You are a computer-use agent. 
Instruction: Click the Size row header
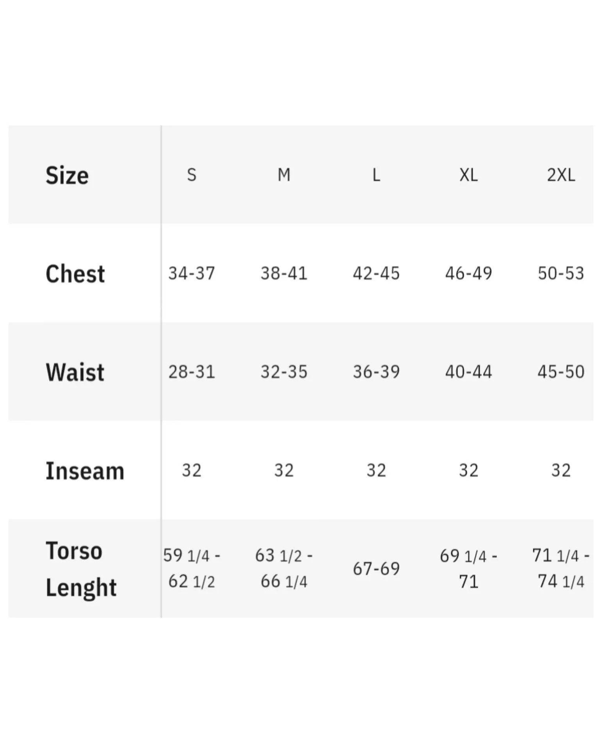pos(67,175)
